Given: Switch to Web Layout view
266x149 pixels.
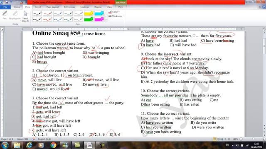Looking at the screenshot, I should click(x=222, y=139).
